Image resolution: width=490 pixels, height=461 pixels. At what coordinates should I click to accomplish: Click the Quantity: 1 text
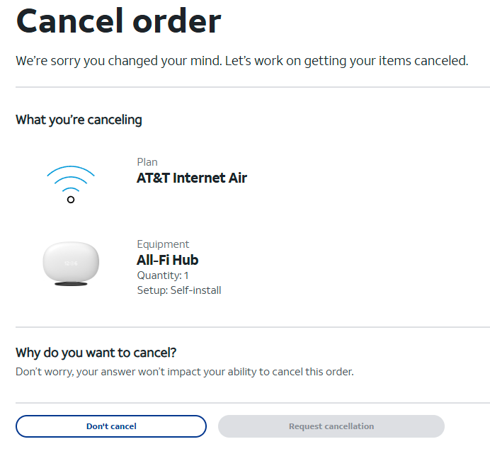pyautogui.click(x=162, y=275)
